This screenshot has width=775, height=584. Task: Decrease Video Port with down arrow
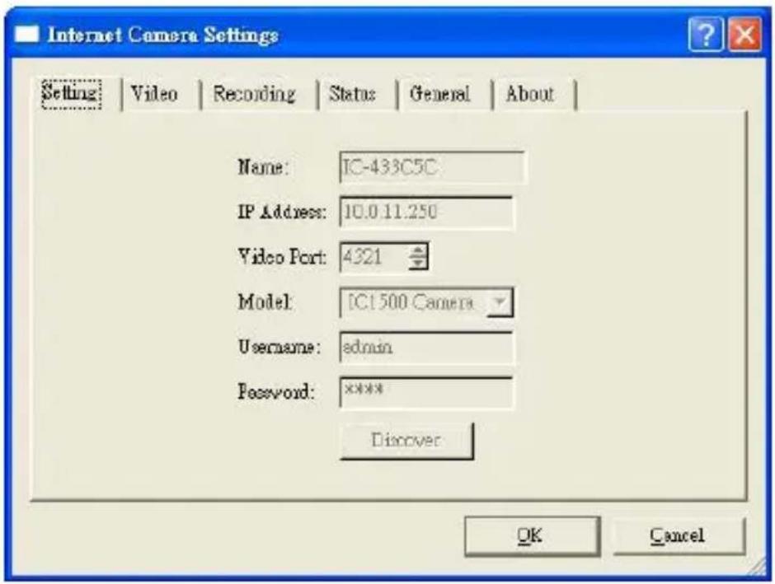[x=418, y=264]
